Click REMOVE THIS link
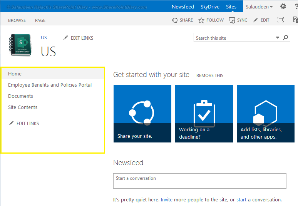The width and height of the screenshot is (298, 206). pyautogui.click(x=210, y=75)
